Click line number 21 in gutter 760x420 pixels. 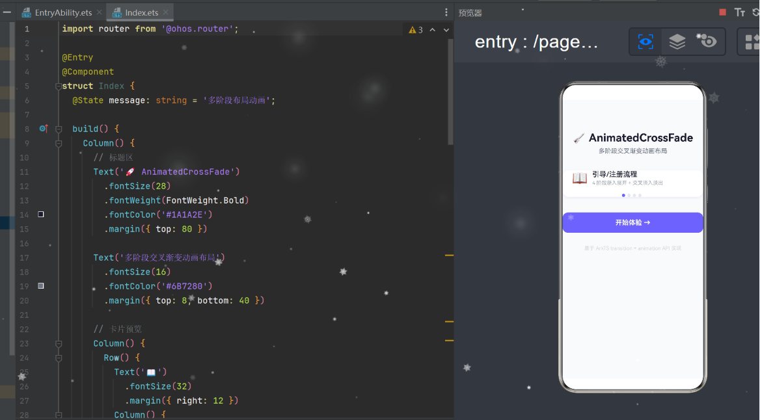point(24,315)
